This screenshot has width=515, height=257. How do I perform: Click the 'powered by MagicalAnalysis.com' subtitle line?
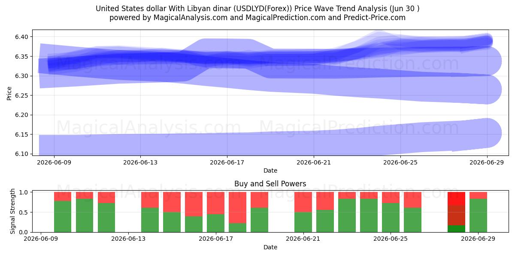[257, 18]
